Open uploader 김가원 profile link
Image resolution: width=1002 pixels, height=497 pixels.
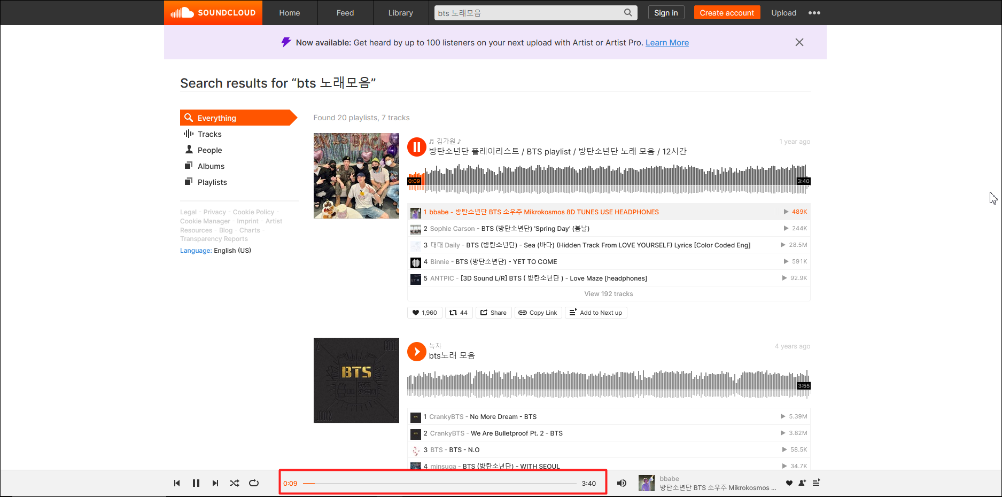[445, 141]
